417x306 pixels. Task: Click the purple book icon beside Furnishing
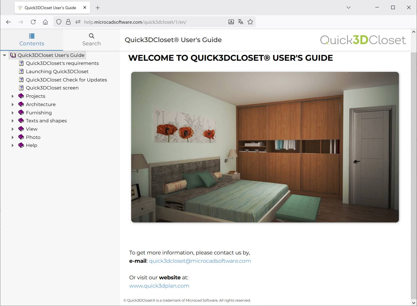click(x=21, y=113)
